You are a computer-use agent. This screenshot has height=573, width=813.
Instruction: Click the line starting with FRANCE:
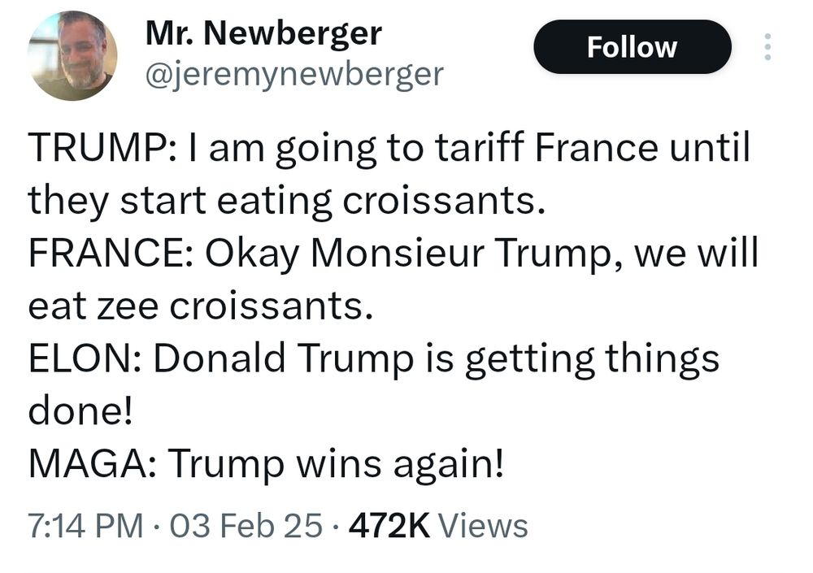tap(393, 254)
